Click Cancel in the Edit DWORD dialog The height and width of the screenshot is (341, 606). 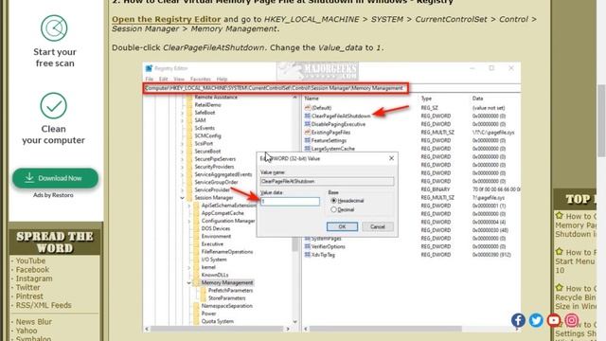pyautogui.click(x=377, y=226)
